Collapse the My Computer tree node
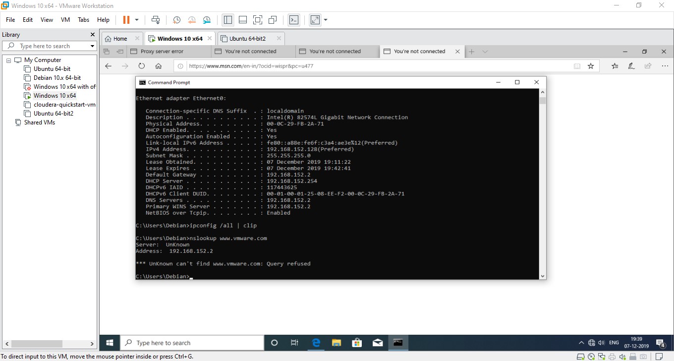This screenshot has width=674, height=361. pyautogui.click(x=9, y=60)
